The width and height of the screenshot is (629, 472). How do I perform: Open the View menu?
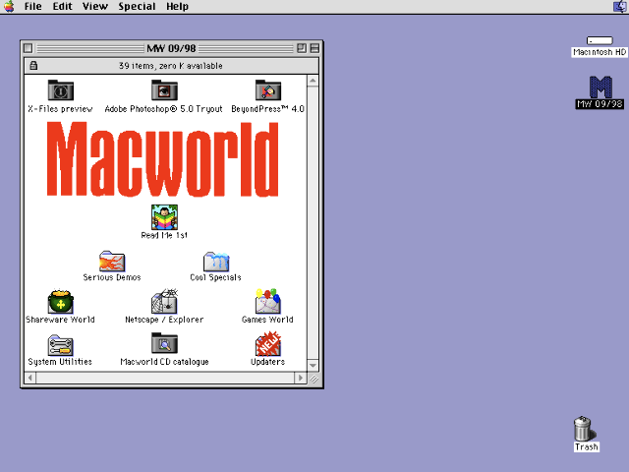[x=95, y=7]
